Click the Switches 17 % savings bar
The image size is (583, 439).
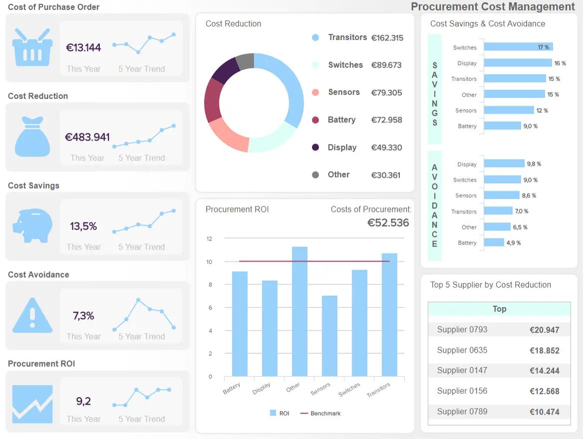(x=518, y=47)
